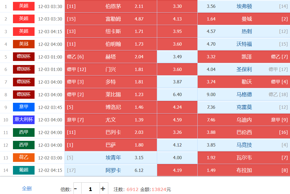Image resolution: width=290 pixels, height=194 pixels.
Task: Click the 倍数 multiplier input field
Action: click(x=90, y=189)
